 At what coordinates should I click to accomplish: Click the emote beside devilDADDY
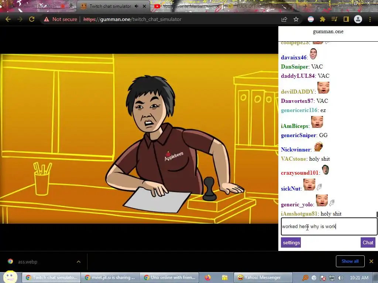click(323, 88)
